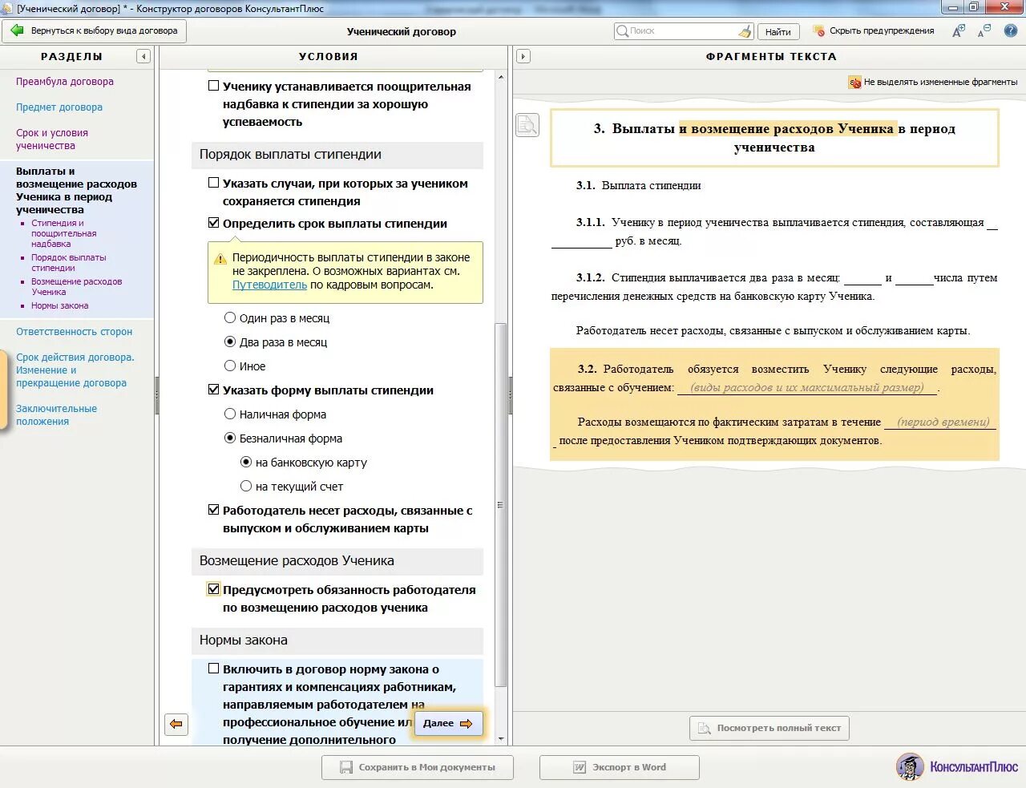
Task: Open Срок и условия ученичества section
Action: (52, 139)
